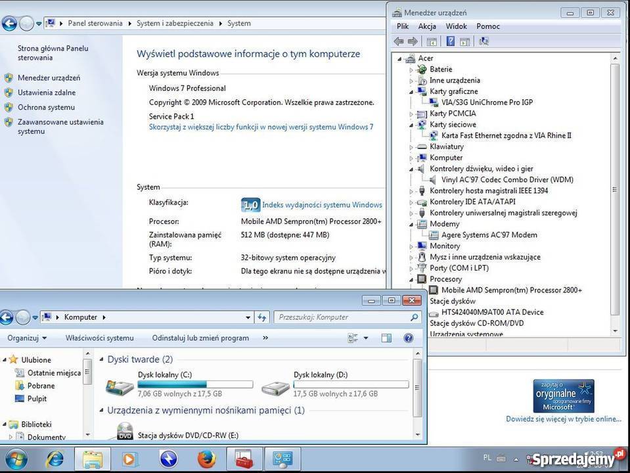Click the Start button on taskbar
The image size is (630, 473).
(16, 459)
